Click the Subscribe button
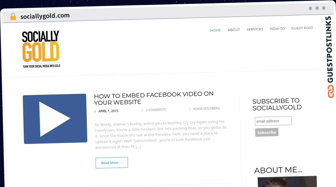The image size is (336, 187). coord(267,132)
